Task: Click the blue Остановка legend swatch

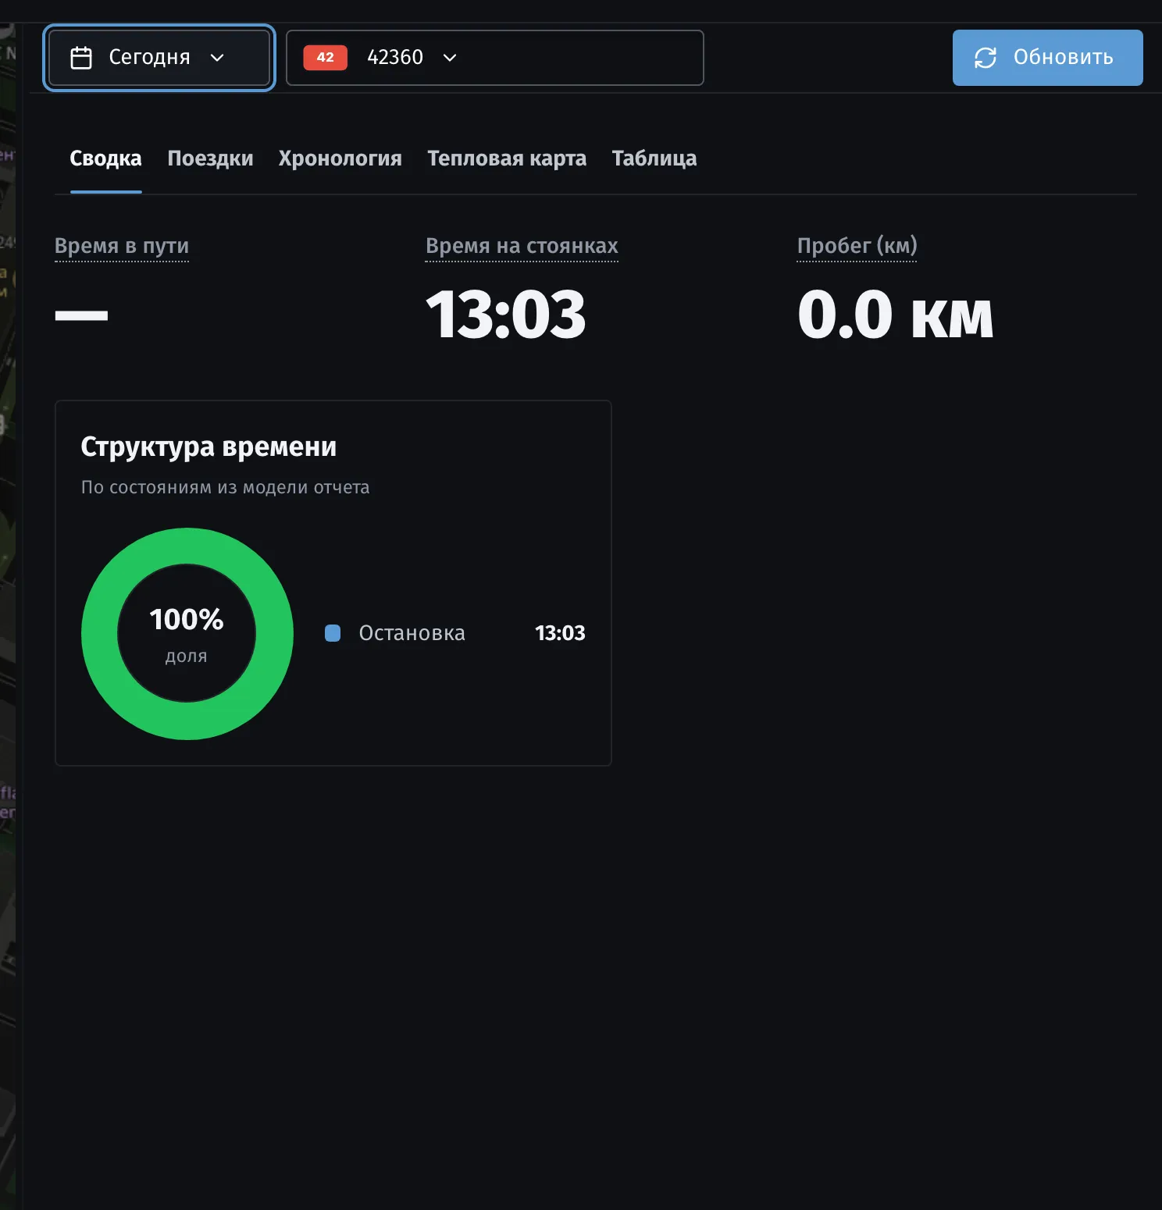Action: [333, 633]
